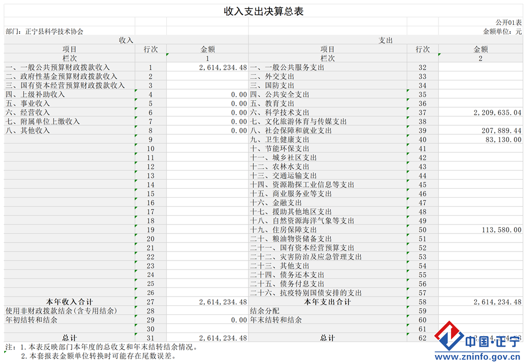The height and width of the screenshot is (363, 527).
Task: Select the 公开01表 label
Action: click(508, 22)
